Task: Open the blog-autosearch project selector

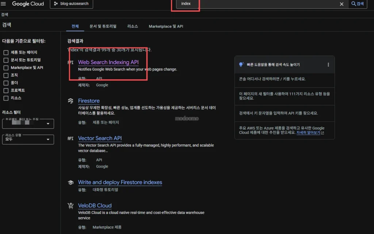Action: pyautogui.click(x=72, y=4)
